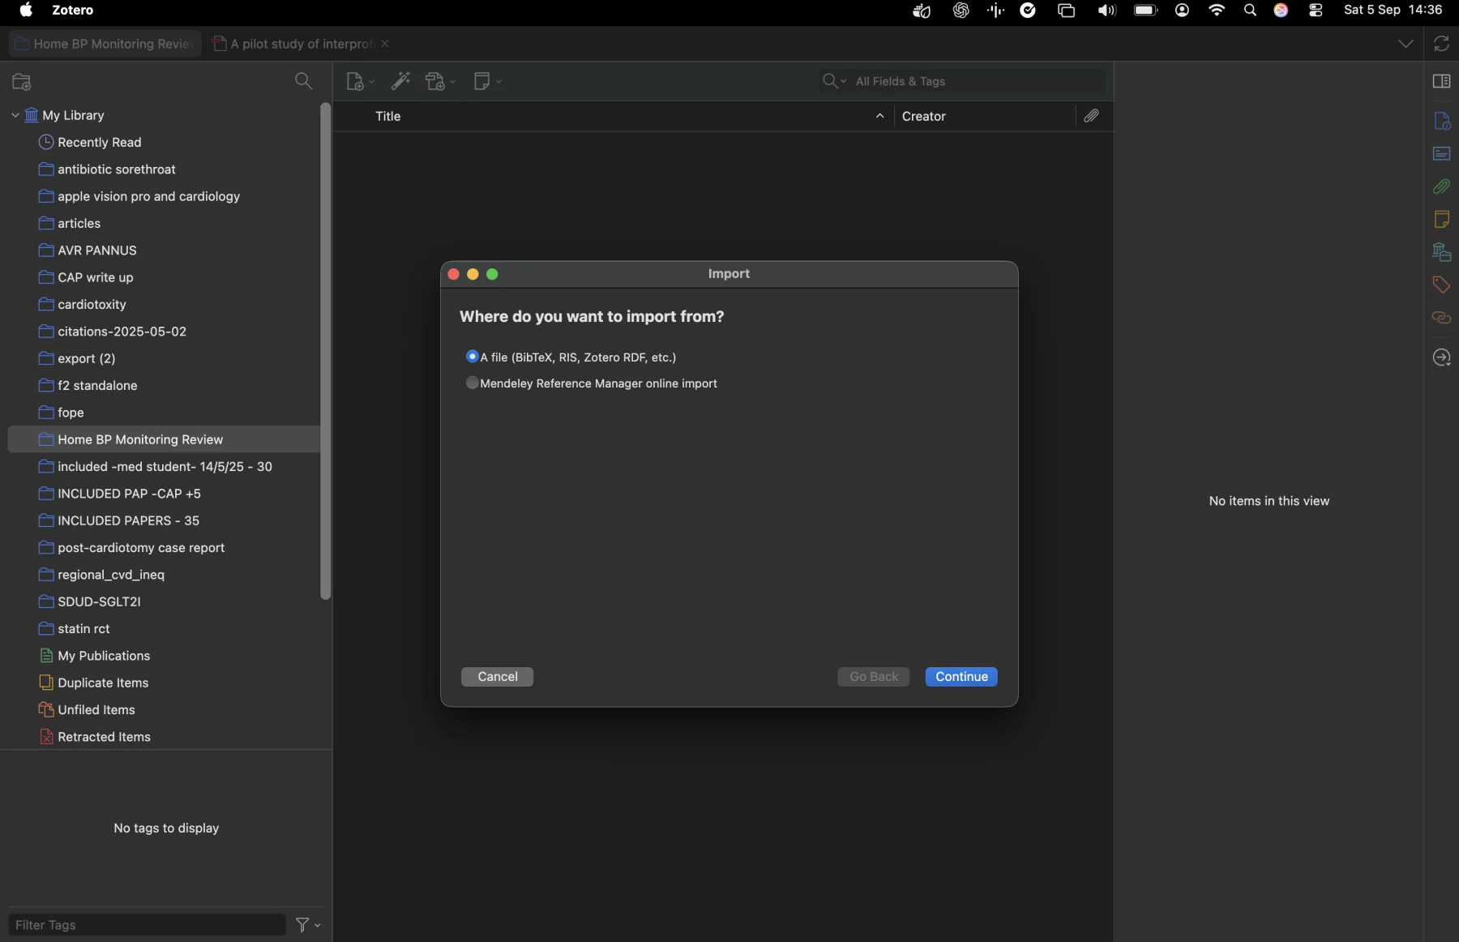Sort items by Creator column
1459x942 pixels.
[984, 117]
